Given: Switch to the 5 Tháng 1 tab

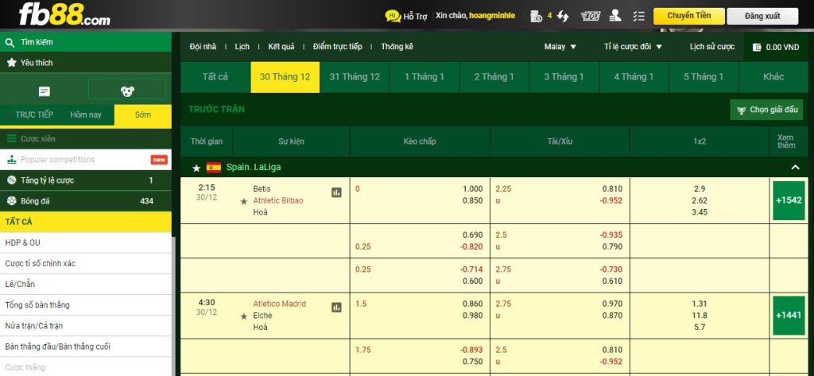Looking at the screenshot, I should (x=704, y=77).
